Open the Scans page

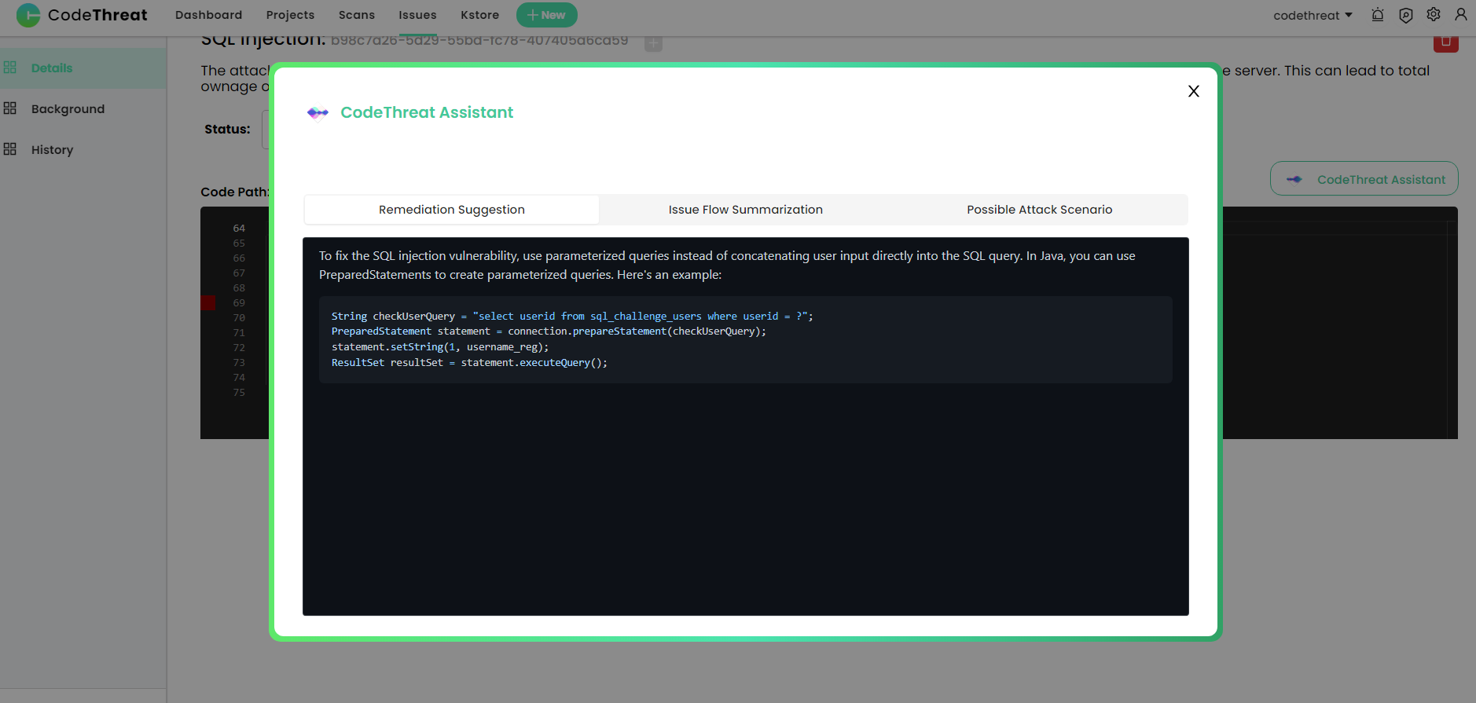tap(357, 15)
